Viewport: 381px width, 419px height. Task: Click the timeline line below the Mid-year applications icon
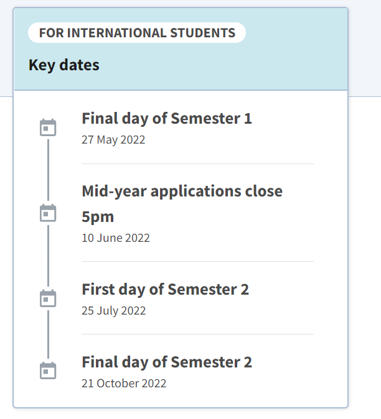pos(48,256)
